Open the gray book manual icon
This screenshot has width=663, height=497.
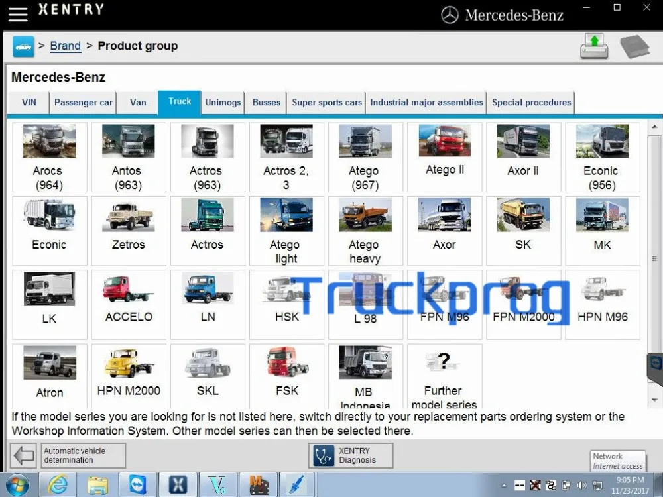[x=634, y=46]
